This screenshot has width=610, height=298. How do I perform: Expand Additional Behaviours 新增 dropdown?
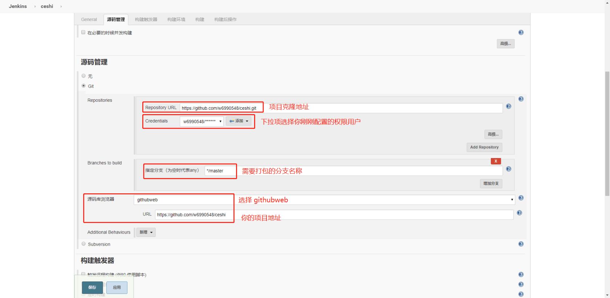tap(146, 232)
